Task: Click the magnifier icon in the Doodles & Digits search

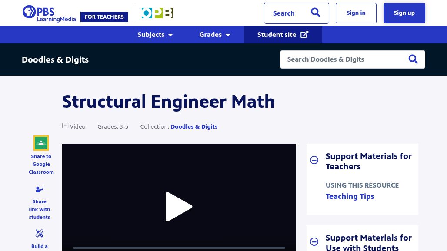Action: click(x=413, y=59)
